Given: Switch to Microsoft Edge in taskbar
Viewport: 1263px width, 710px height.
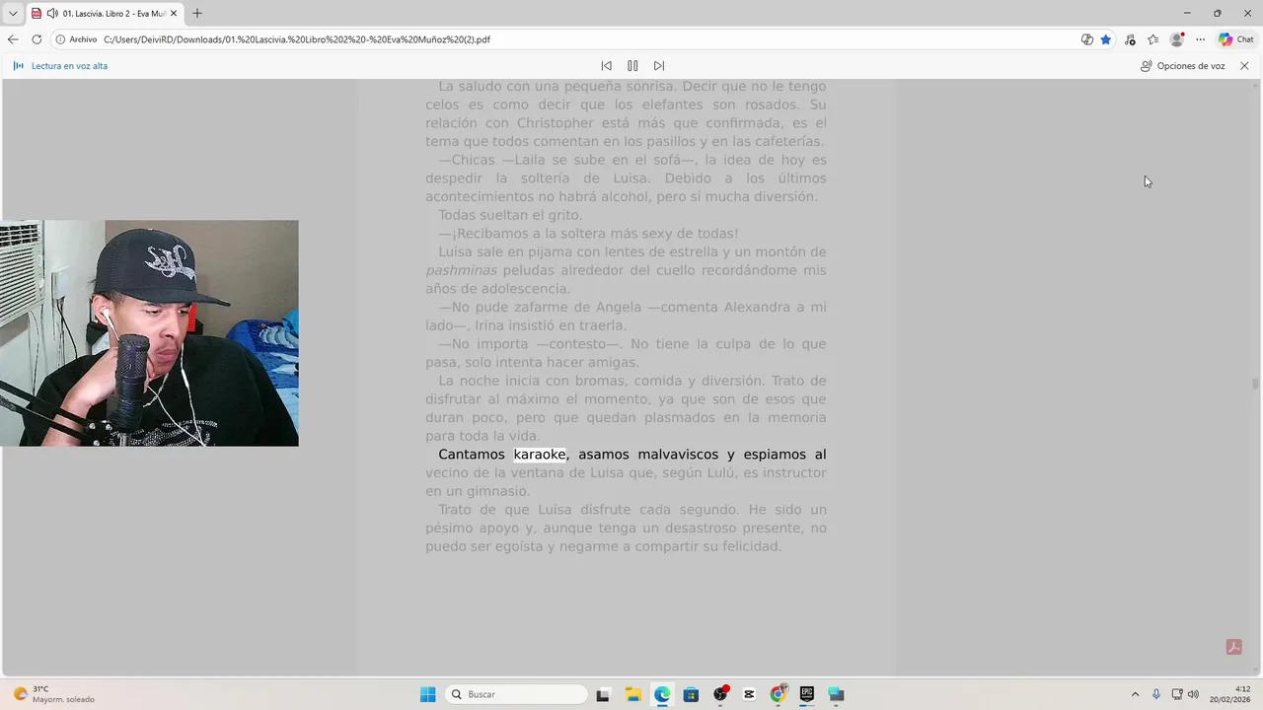Looking at the screenshot, I should [662, 694].
